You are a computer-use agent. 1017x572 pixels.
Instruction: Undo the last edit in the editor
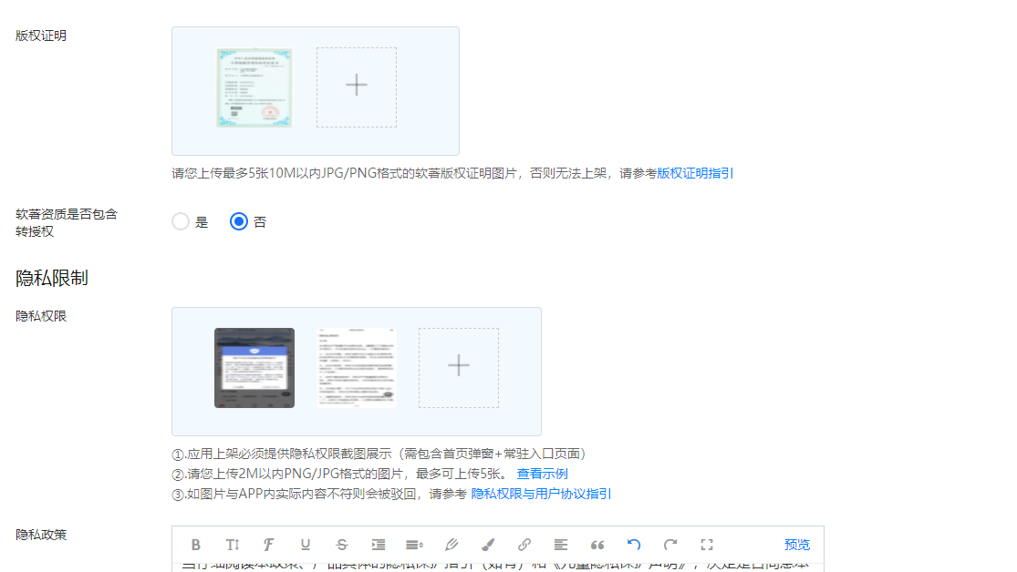pyautogui.click(x=634, y=545)
